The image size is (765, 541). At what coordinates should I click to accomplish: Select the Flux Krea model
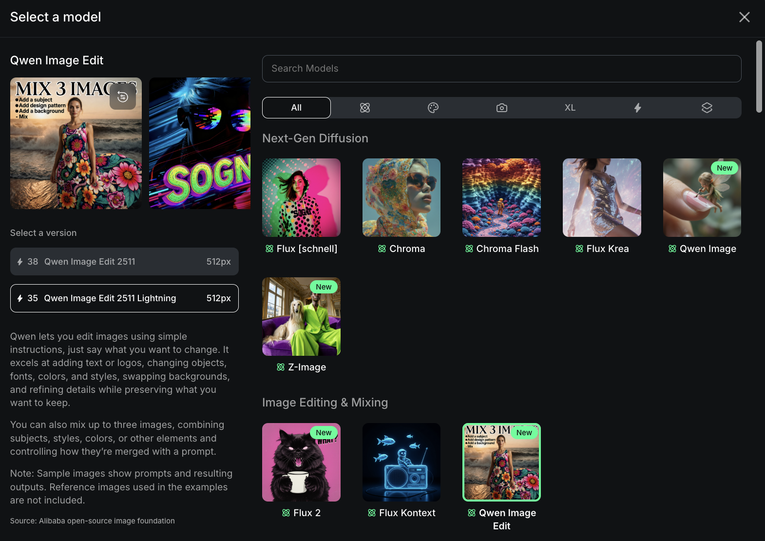602,197
